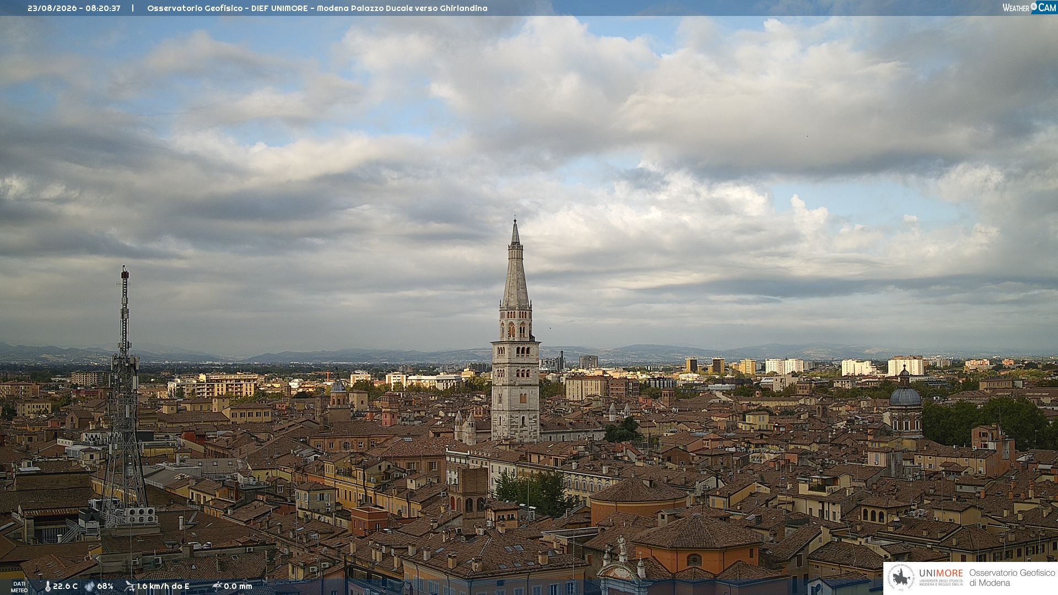Click the wind anemometer icon

[129, 586]
